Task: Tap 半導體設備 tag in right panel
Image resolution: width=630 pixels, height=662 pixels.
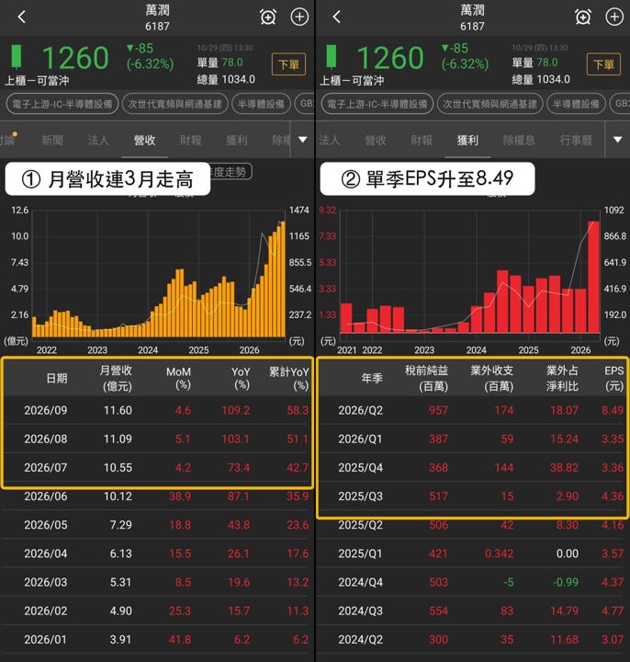Action: click(x=577, y=104)
